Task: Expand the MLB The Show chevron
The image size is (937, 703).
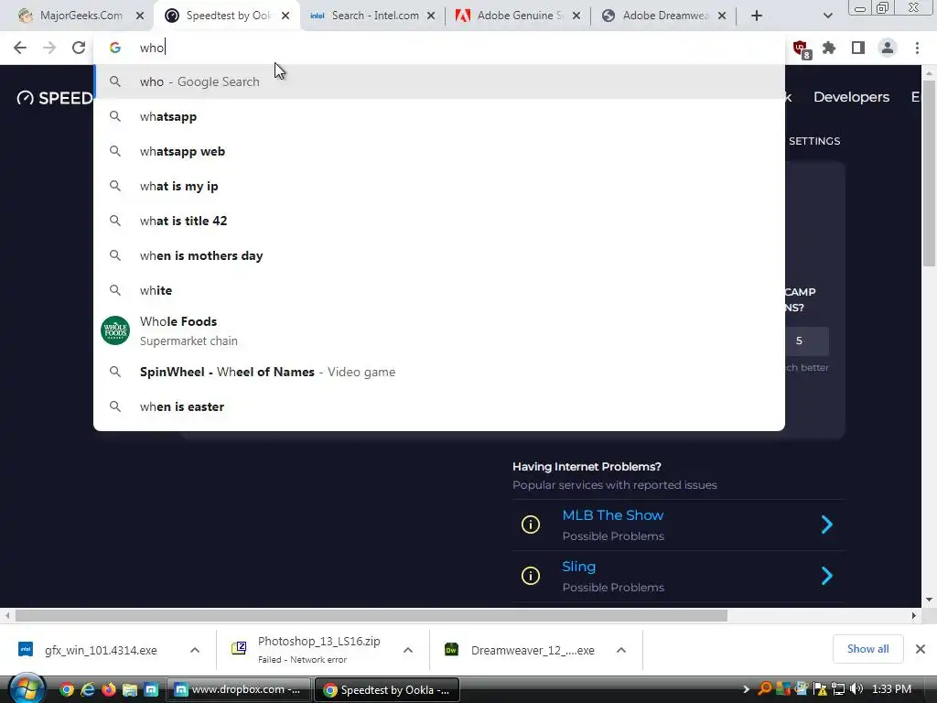Action: pos(827,525)
